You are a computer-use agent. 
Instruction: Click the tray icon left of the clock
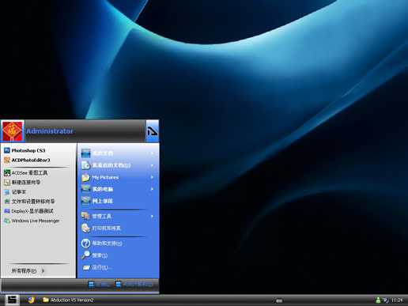pos(386,300)
